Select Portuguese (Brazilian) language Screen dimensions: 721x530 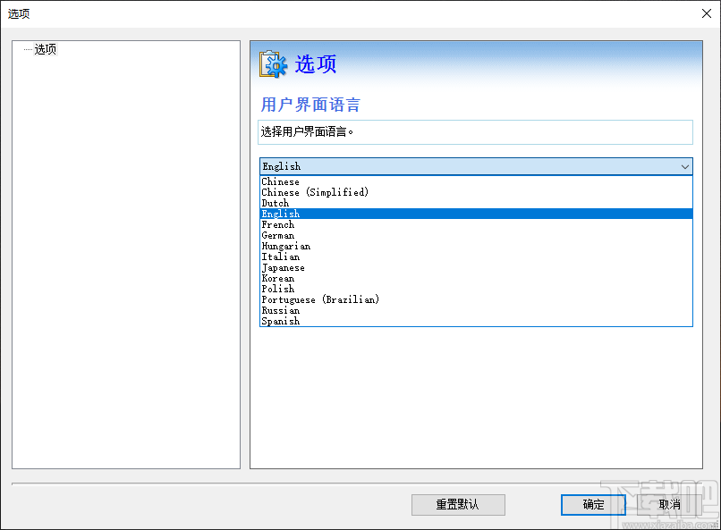click(x=476, y=299)
